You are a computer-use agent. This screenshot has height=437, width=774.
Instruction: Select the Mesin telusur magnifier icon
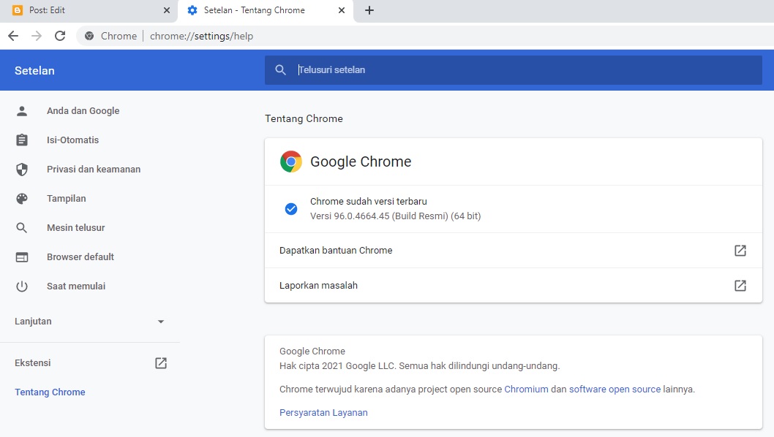(x=22, y=227)
